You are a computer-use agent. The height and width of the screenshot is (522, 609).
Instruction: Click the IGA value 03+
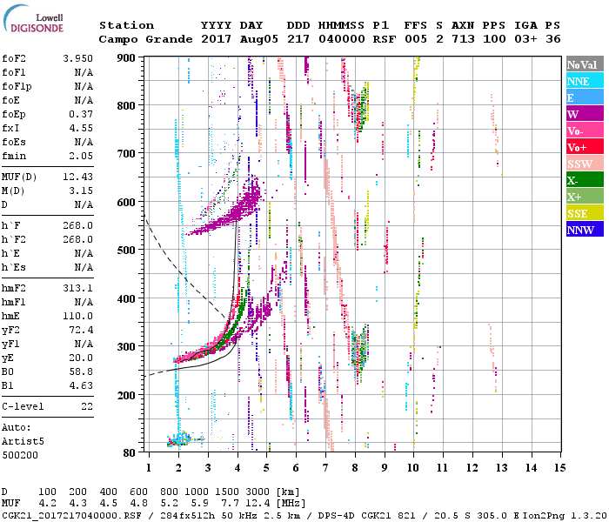click(x=525, y=39)
